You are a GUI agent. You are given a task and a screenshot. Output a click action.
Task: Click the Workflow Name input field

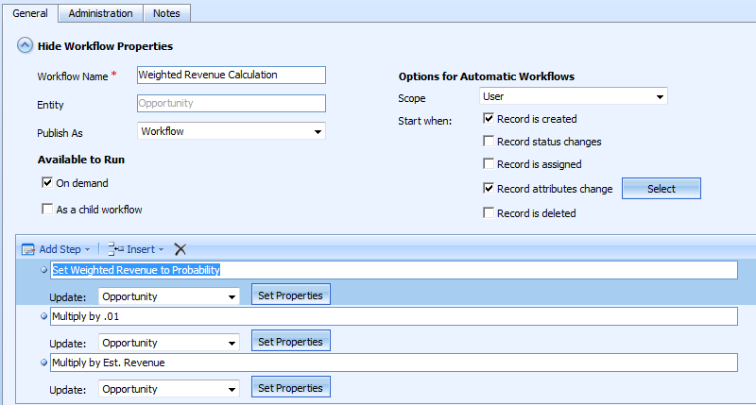(x=231, y=75)
